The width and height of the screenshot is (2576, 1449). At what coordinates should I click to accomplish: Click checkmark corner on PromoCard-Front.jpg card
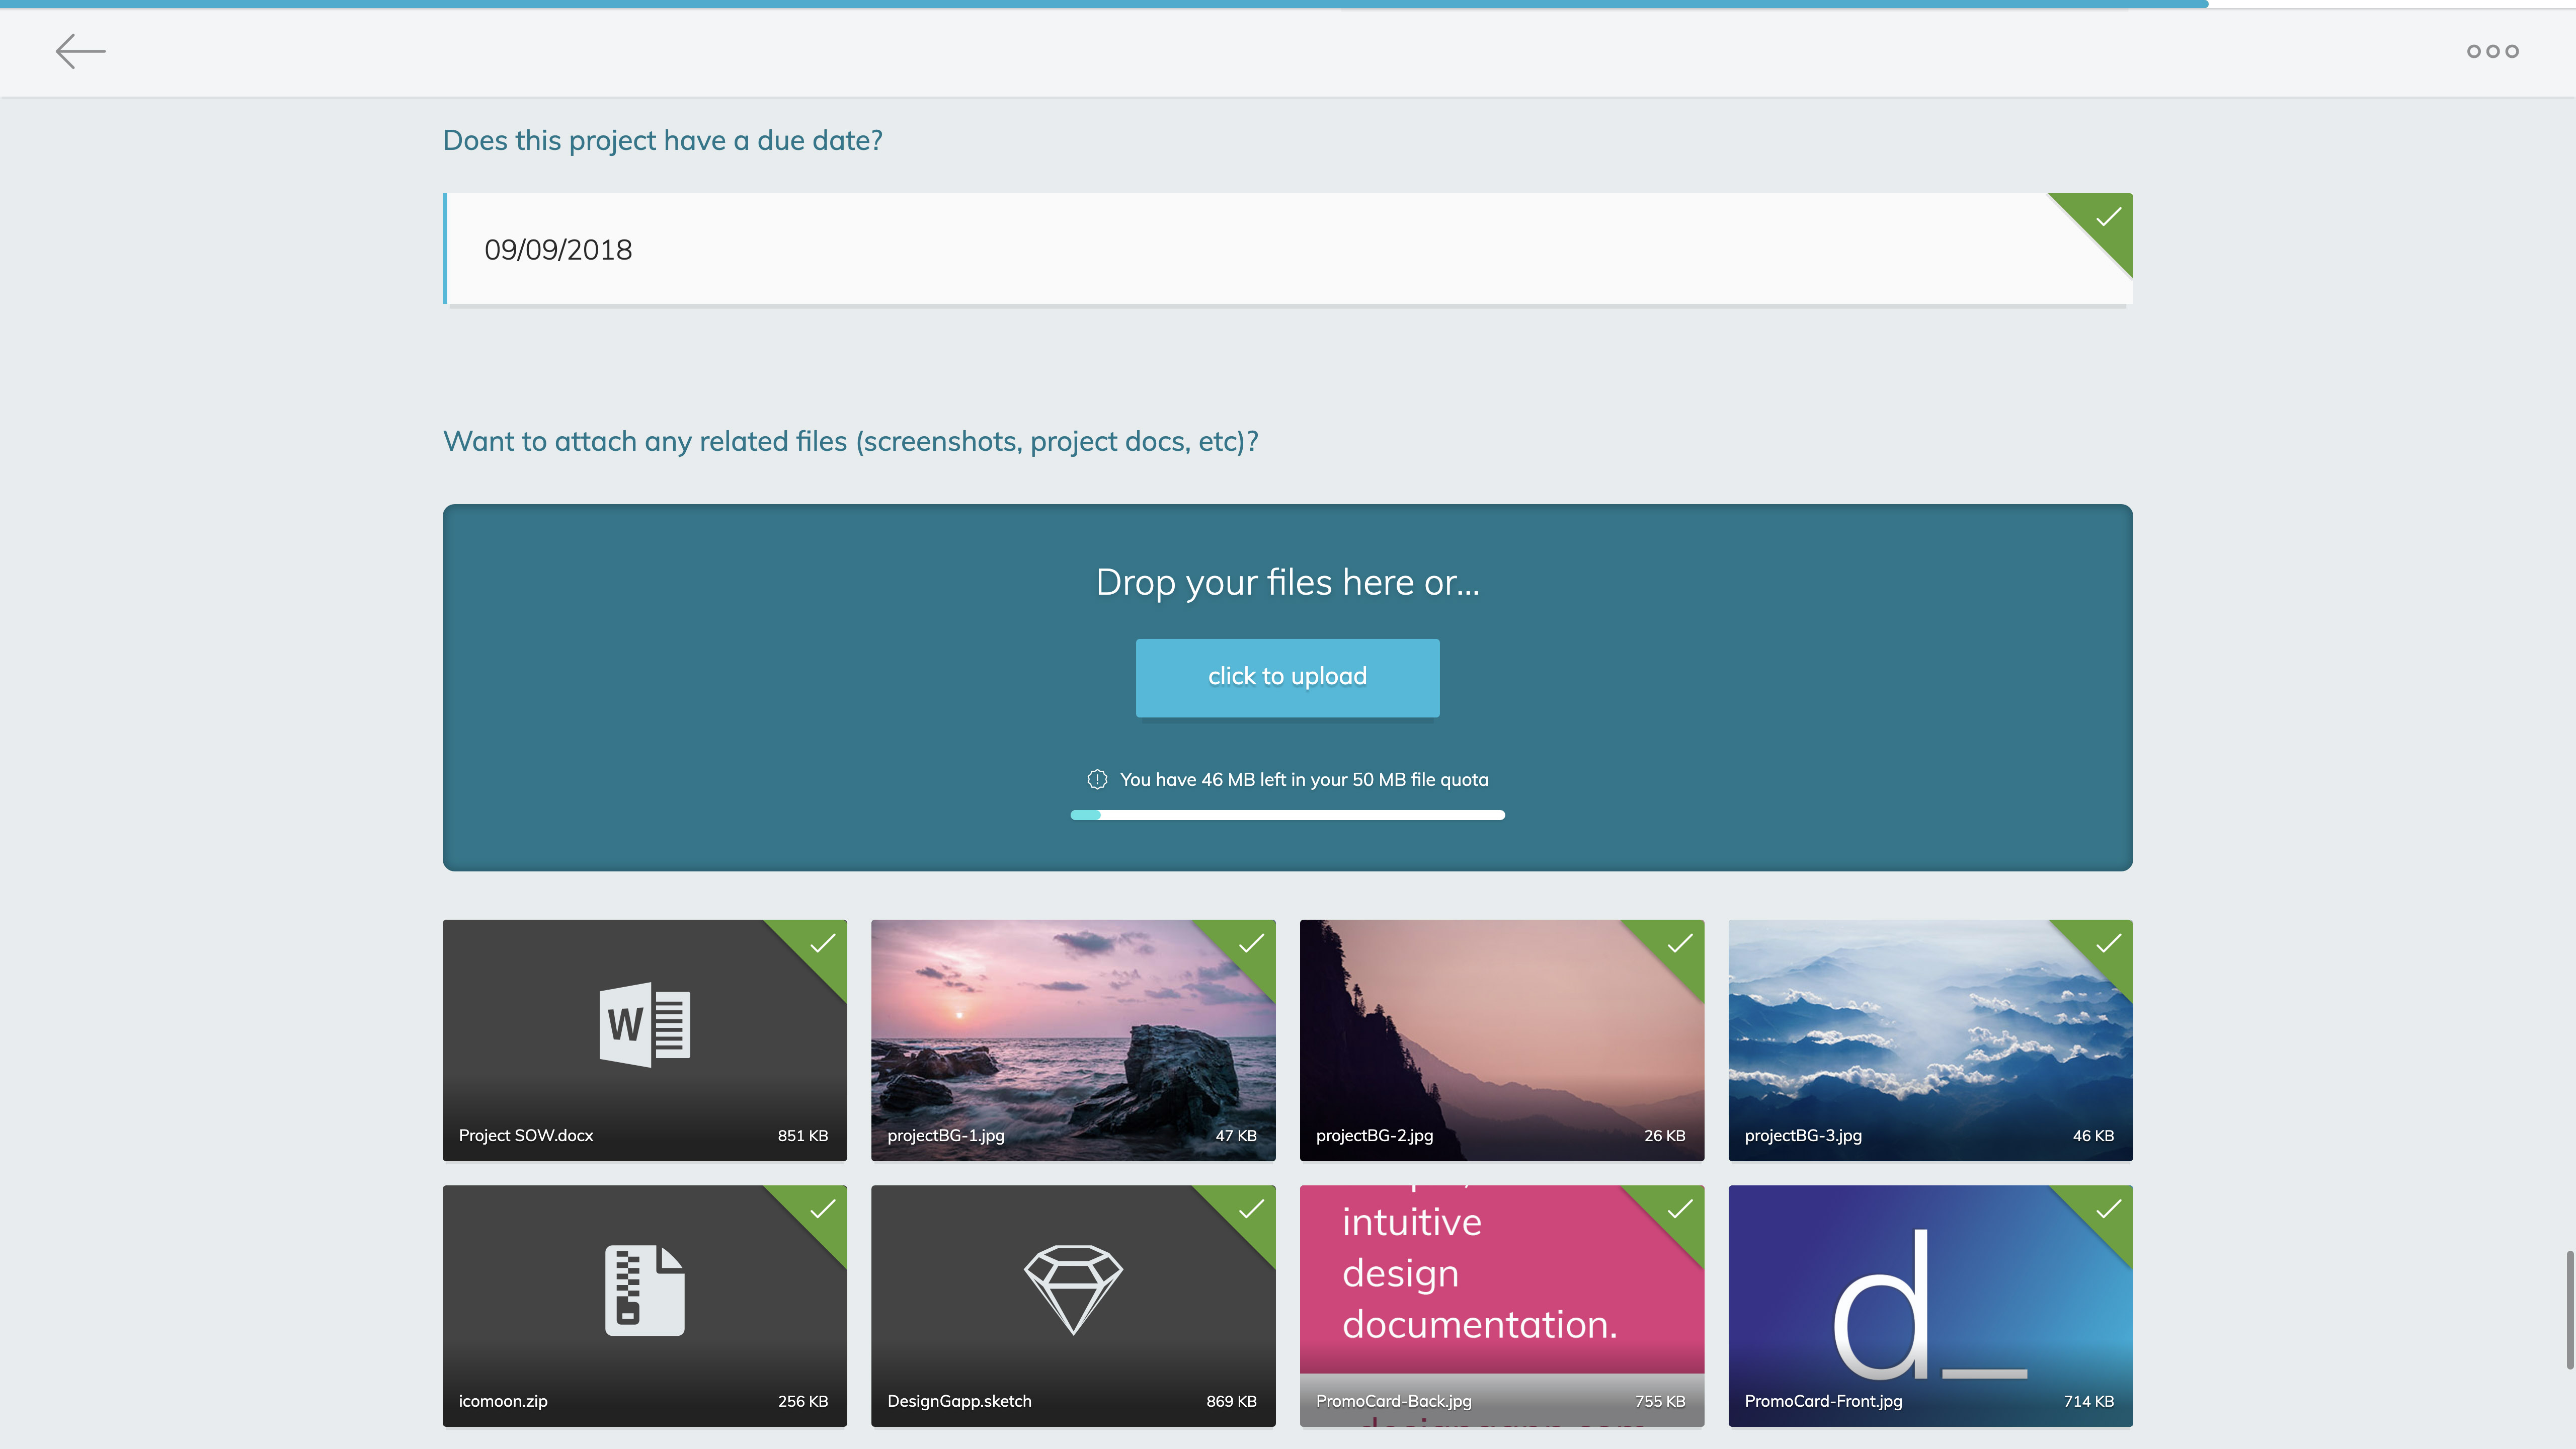coord(2107,1210)
